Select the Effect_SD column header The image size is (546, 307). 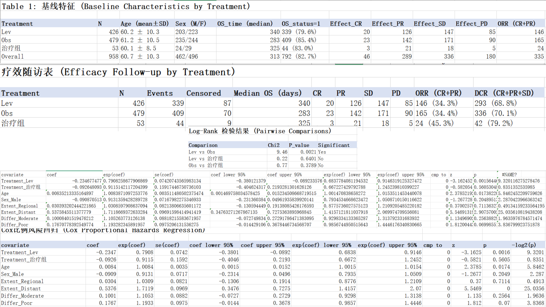click(430, 24)
